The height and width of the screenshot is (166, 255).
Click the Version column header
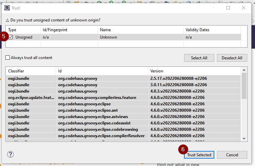point(194,71)
